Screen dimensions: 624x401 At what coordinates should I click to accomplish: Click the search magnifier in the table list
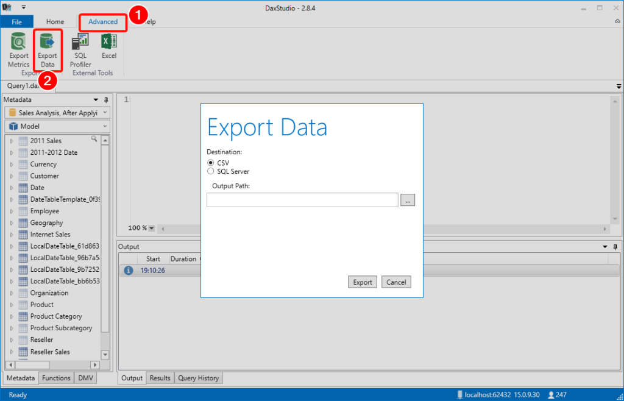[x=94, y=139]
